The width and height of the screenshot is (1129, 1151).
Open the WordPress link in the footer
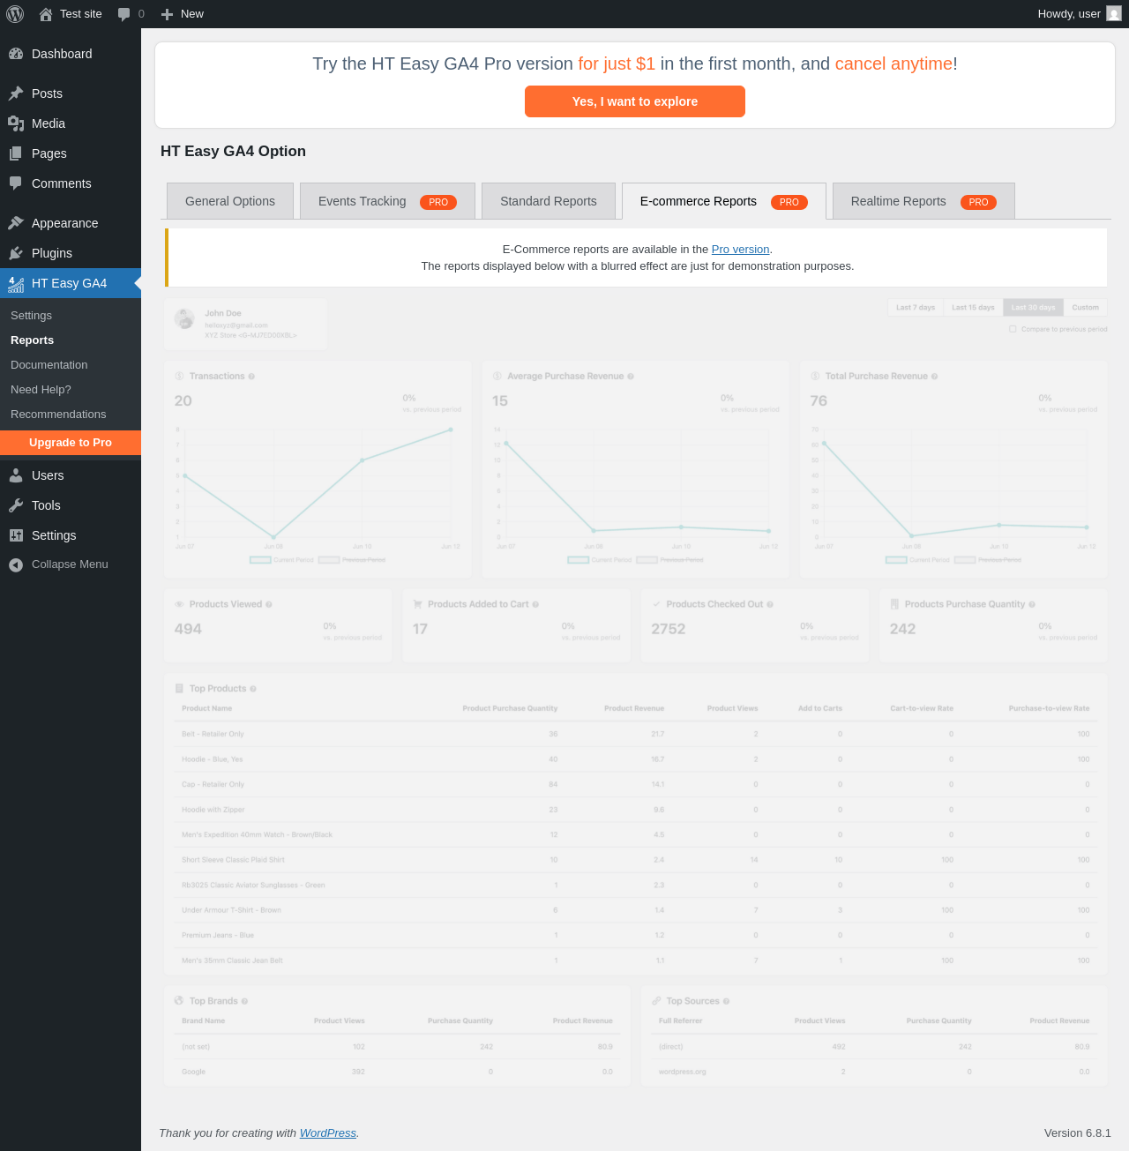pos(328,1133)
